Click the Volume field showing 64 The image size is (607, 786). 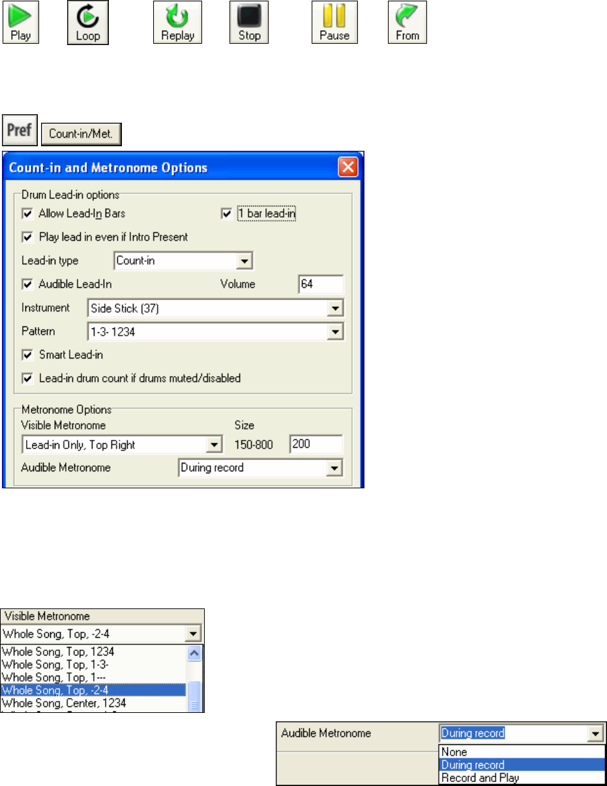[320, 285]
